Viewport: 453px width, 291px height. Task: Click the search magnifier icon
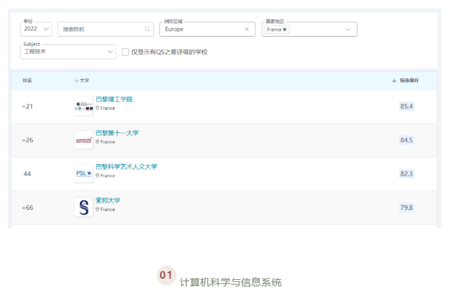(x=148, y=29)
